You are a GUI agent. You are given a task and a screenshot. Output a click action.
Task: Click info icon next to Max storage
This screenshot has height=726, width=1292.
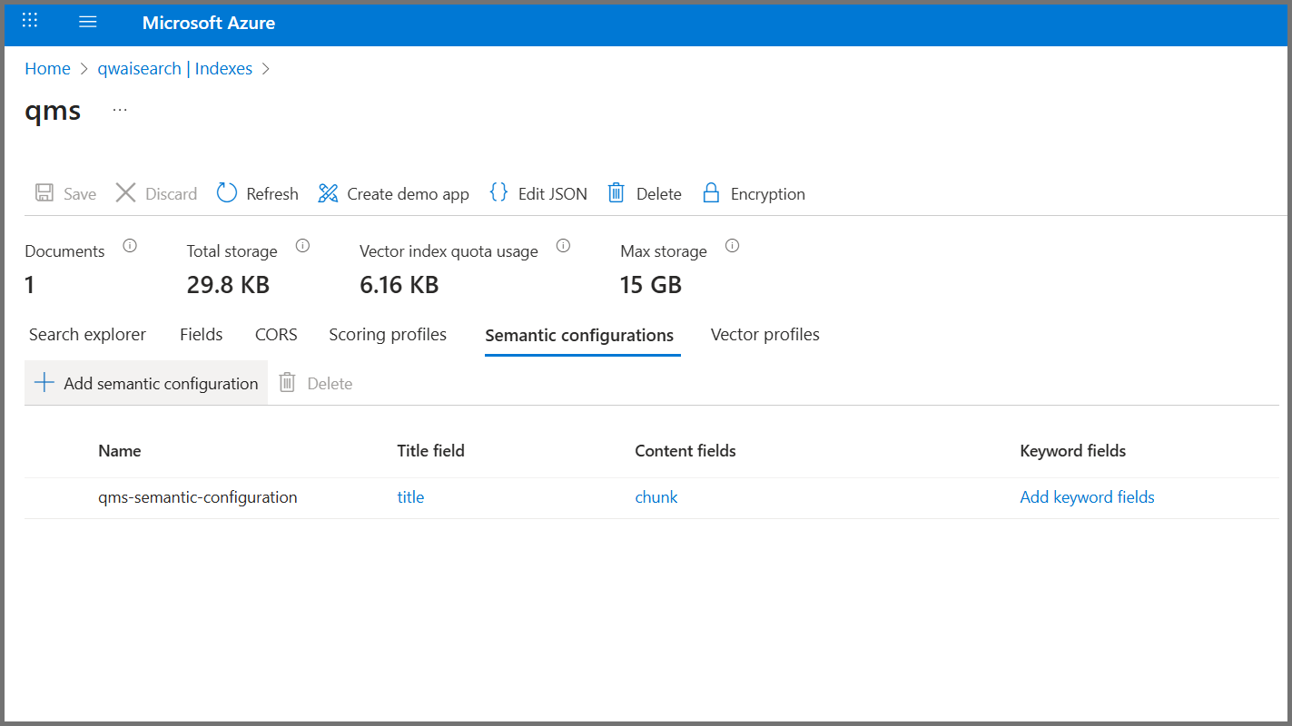(733, 246)
